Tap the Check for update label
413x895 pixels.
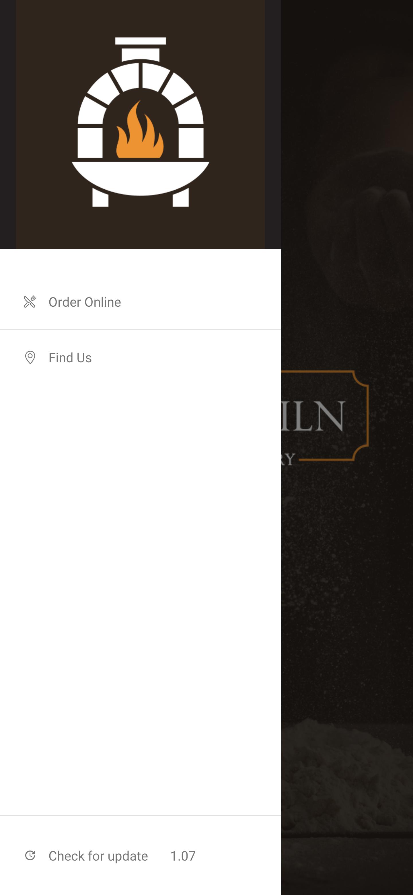click(98, 855)
